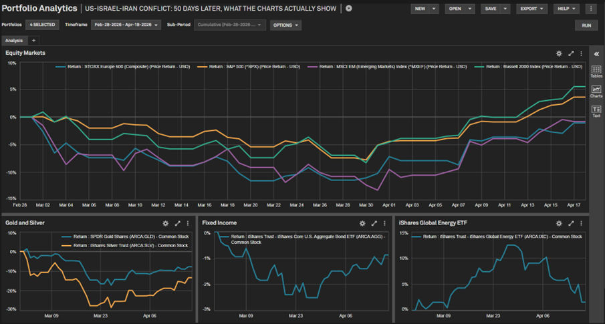
Task: Toggle S&P 500 series in legend
Action: point(254,67)
